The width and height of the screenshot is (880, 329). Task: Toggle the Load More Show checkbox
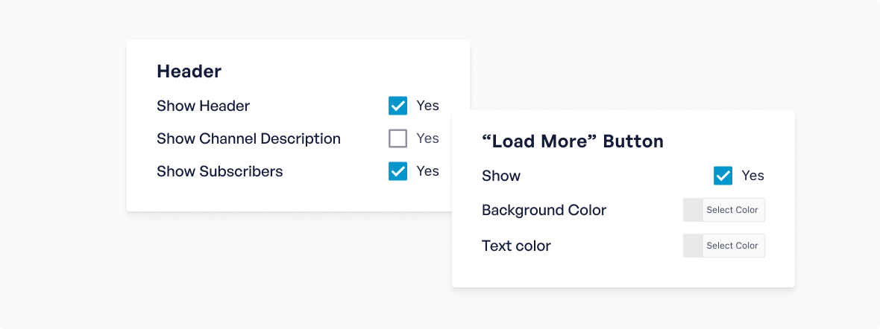723,176
